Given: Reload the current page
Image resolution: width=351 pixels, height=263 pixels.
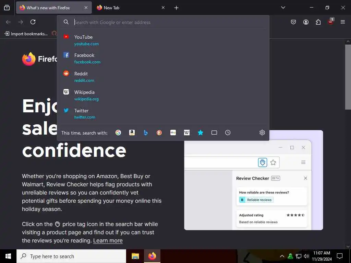Looking at the screenshot, I should point(33,22).
